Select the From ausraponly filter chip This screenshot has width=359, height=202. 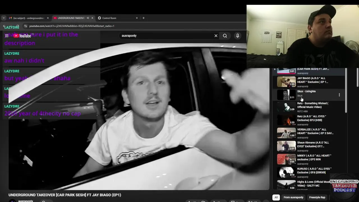coord(293,198)
